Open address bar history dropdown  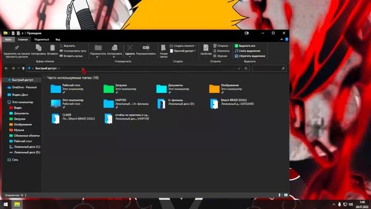click(239, 69)
